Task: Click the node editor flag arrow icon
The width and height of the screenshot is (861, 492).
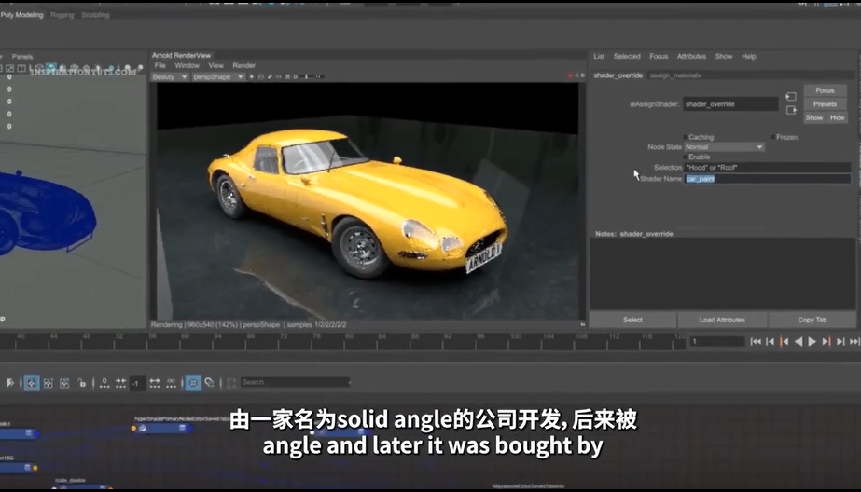Action: point(10,383)
